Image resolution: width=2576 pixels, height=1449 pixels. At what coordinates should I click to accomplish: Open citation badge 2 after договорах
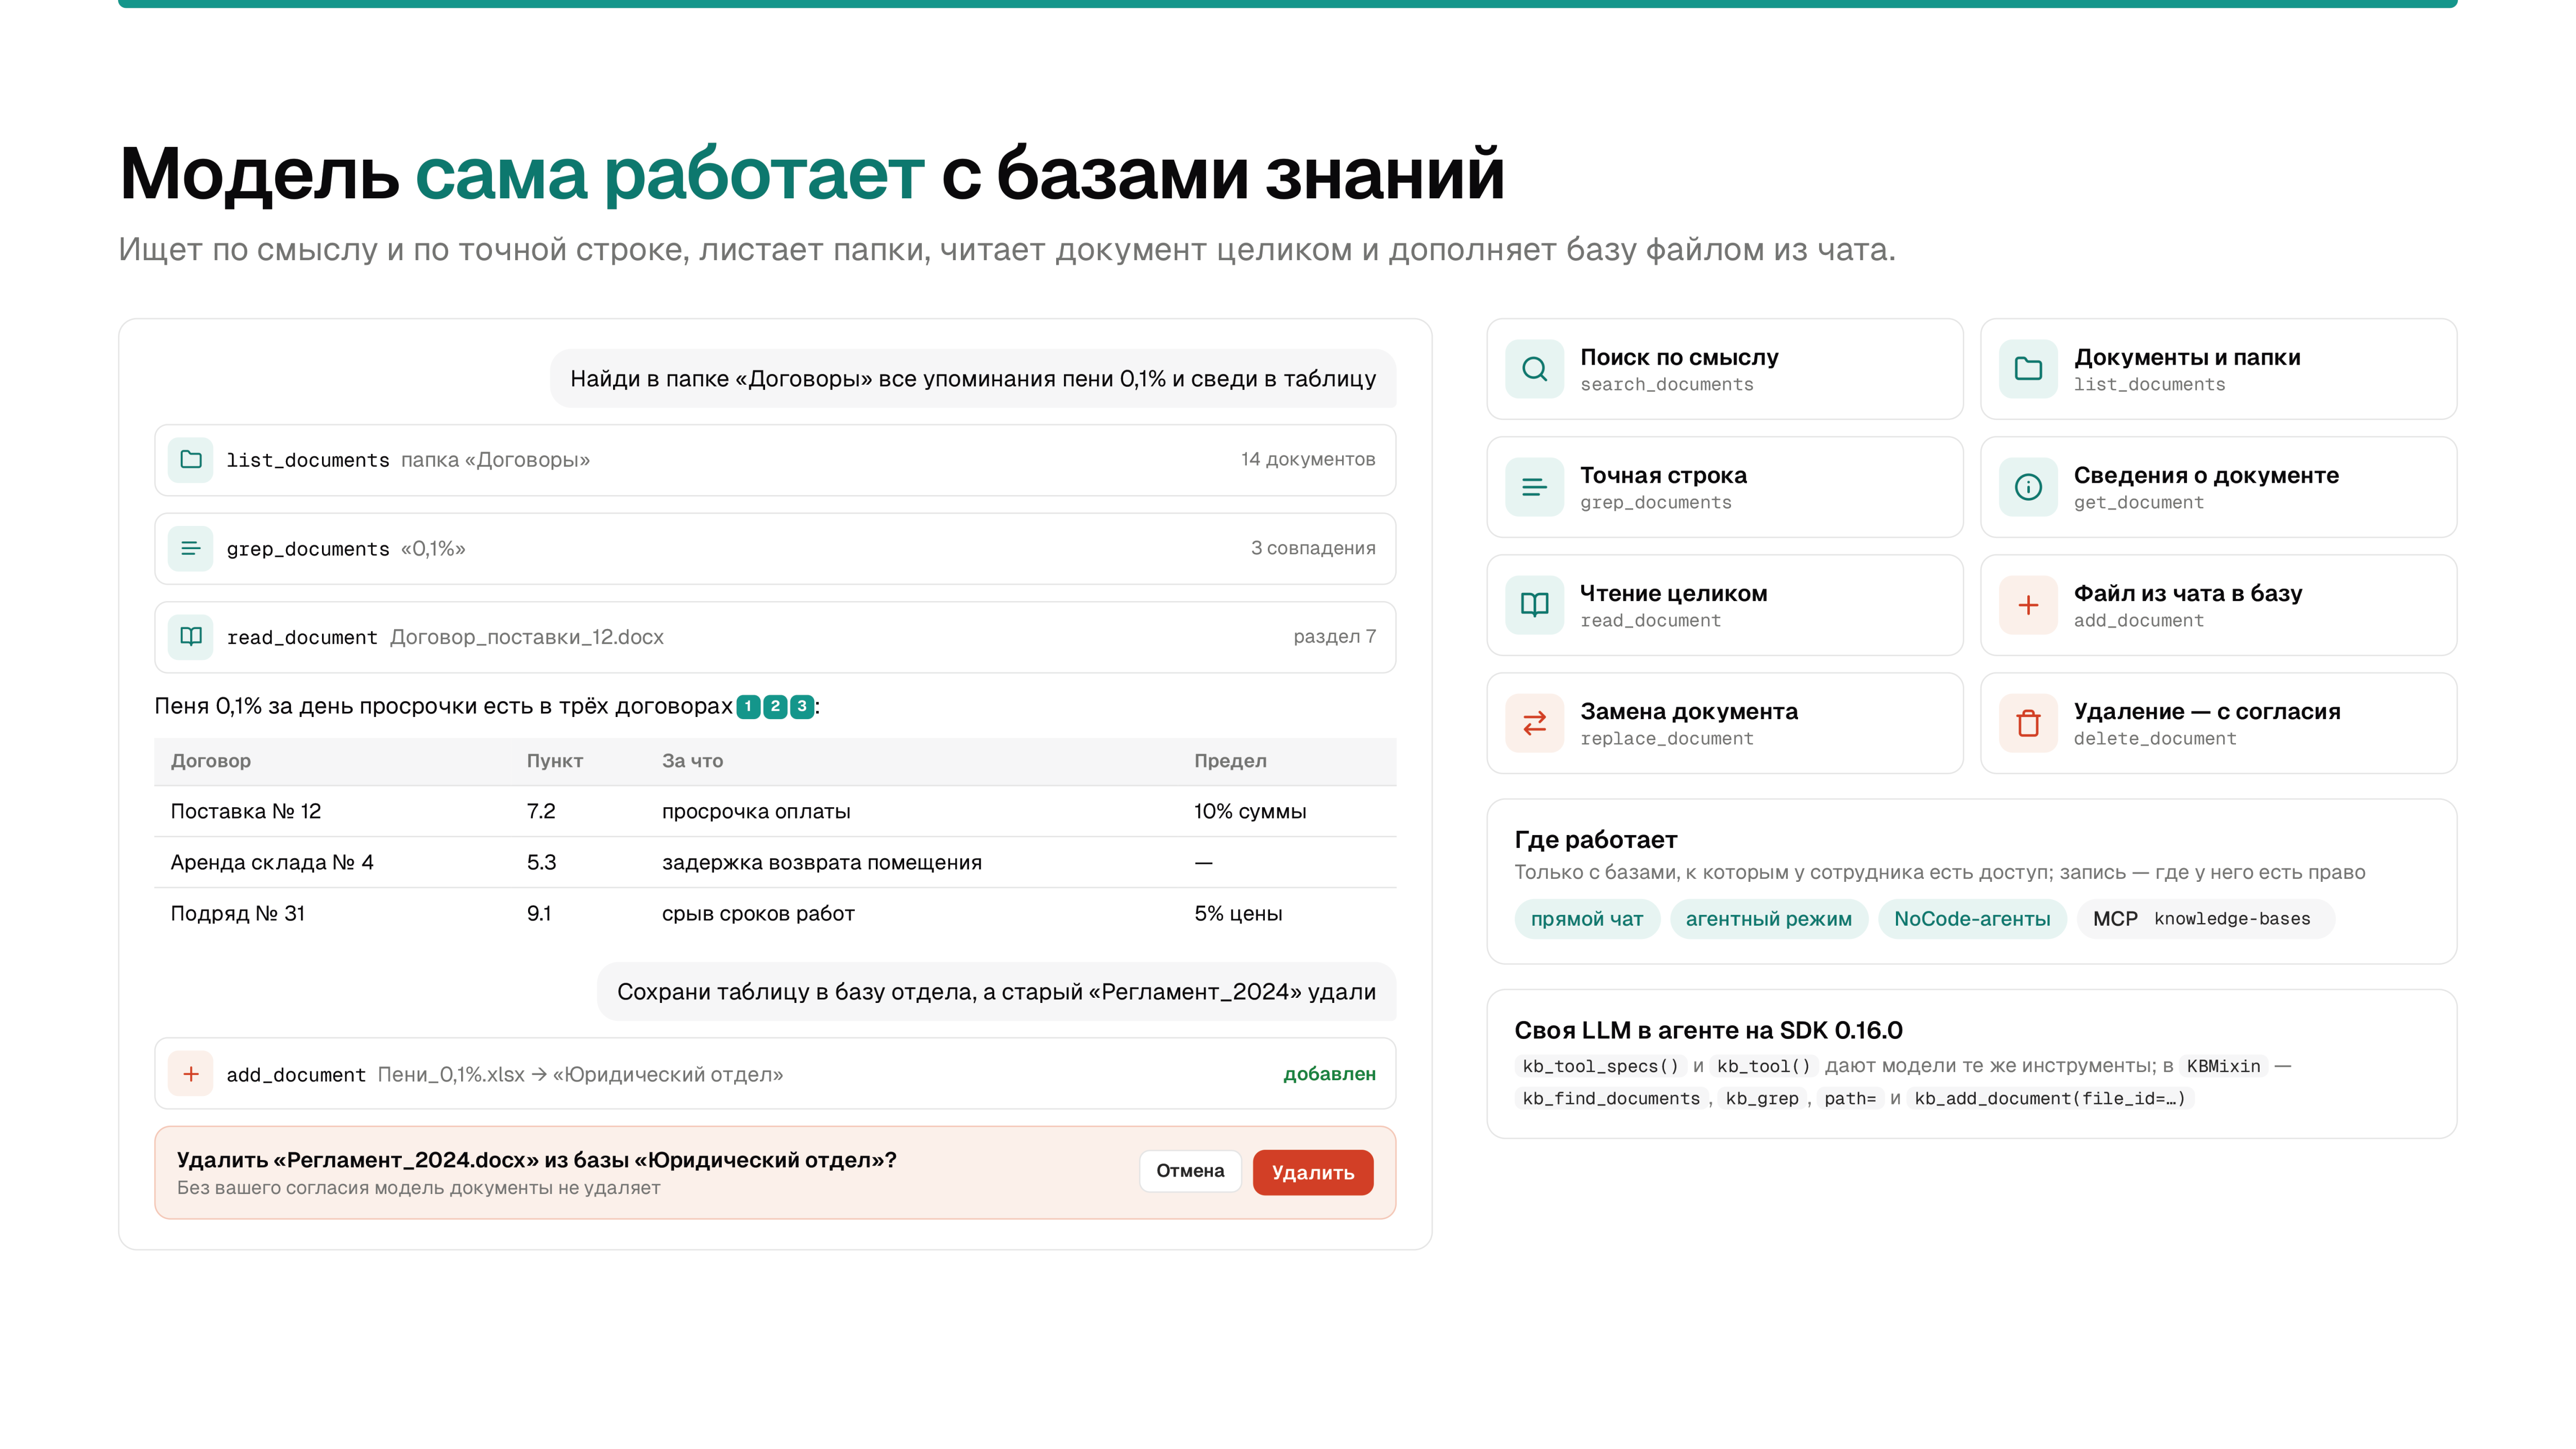tap(775, 707)
